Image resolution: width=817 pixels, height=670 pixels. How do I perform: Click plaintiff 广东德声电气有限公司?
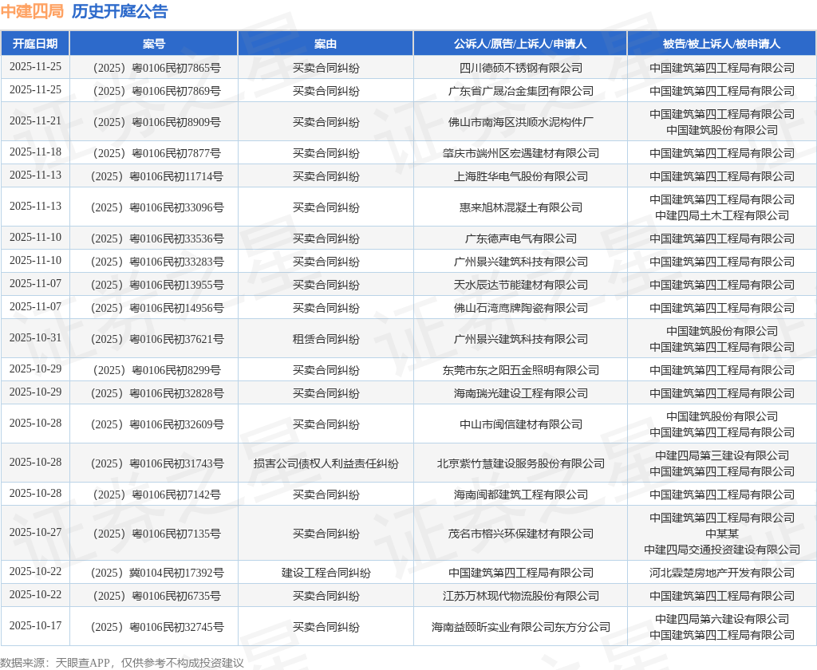point(521,238)
